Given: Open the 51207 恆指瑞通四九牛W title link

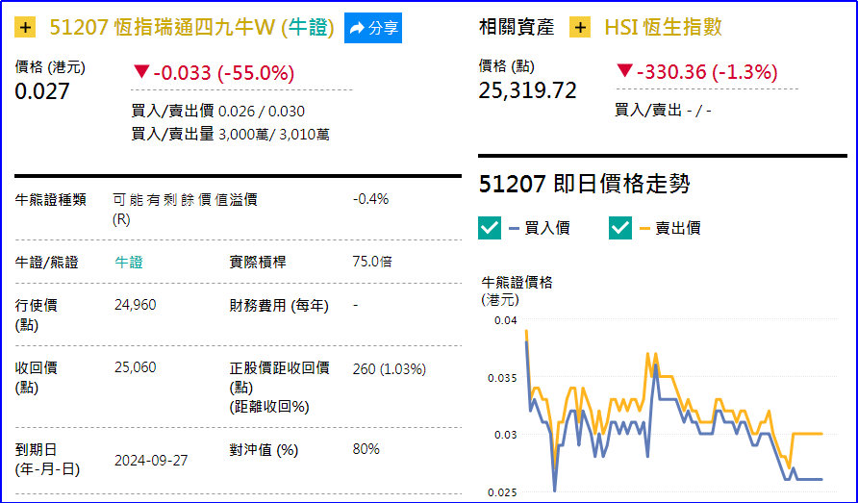Looking at the screenshot, I should click(191, 28).
